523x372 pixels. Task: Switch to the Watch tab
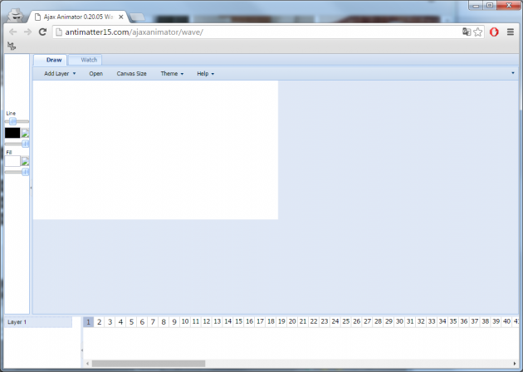coord(89,60)
